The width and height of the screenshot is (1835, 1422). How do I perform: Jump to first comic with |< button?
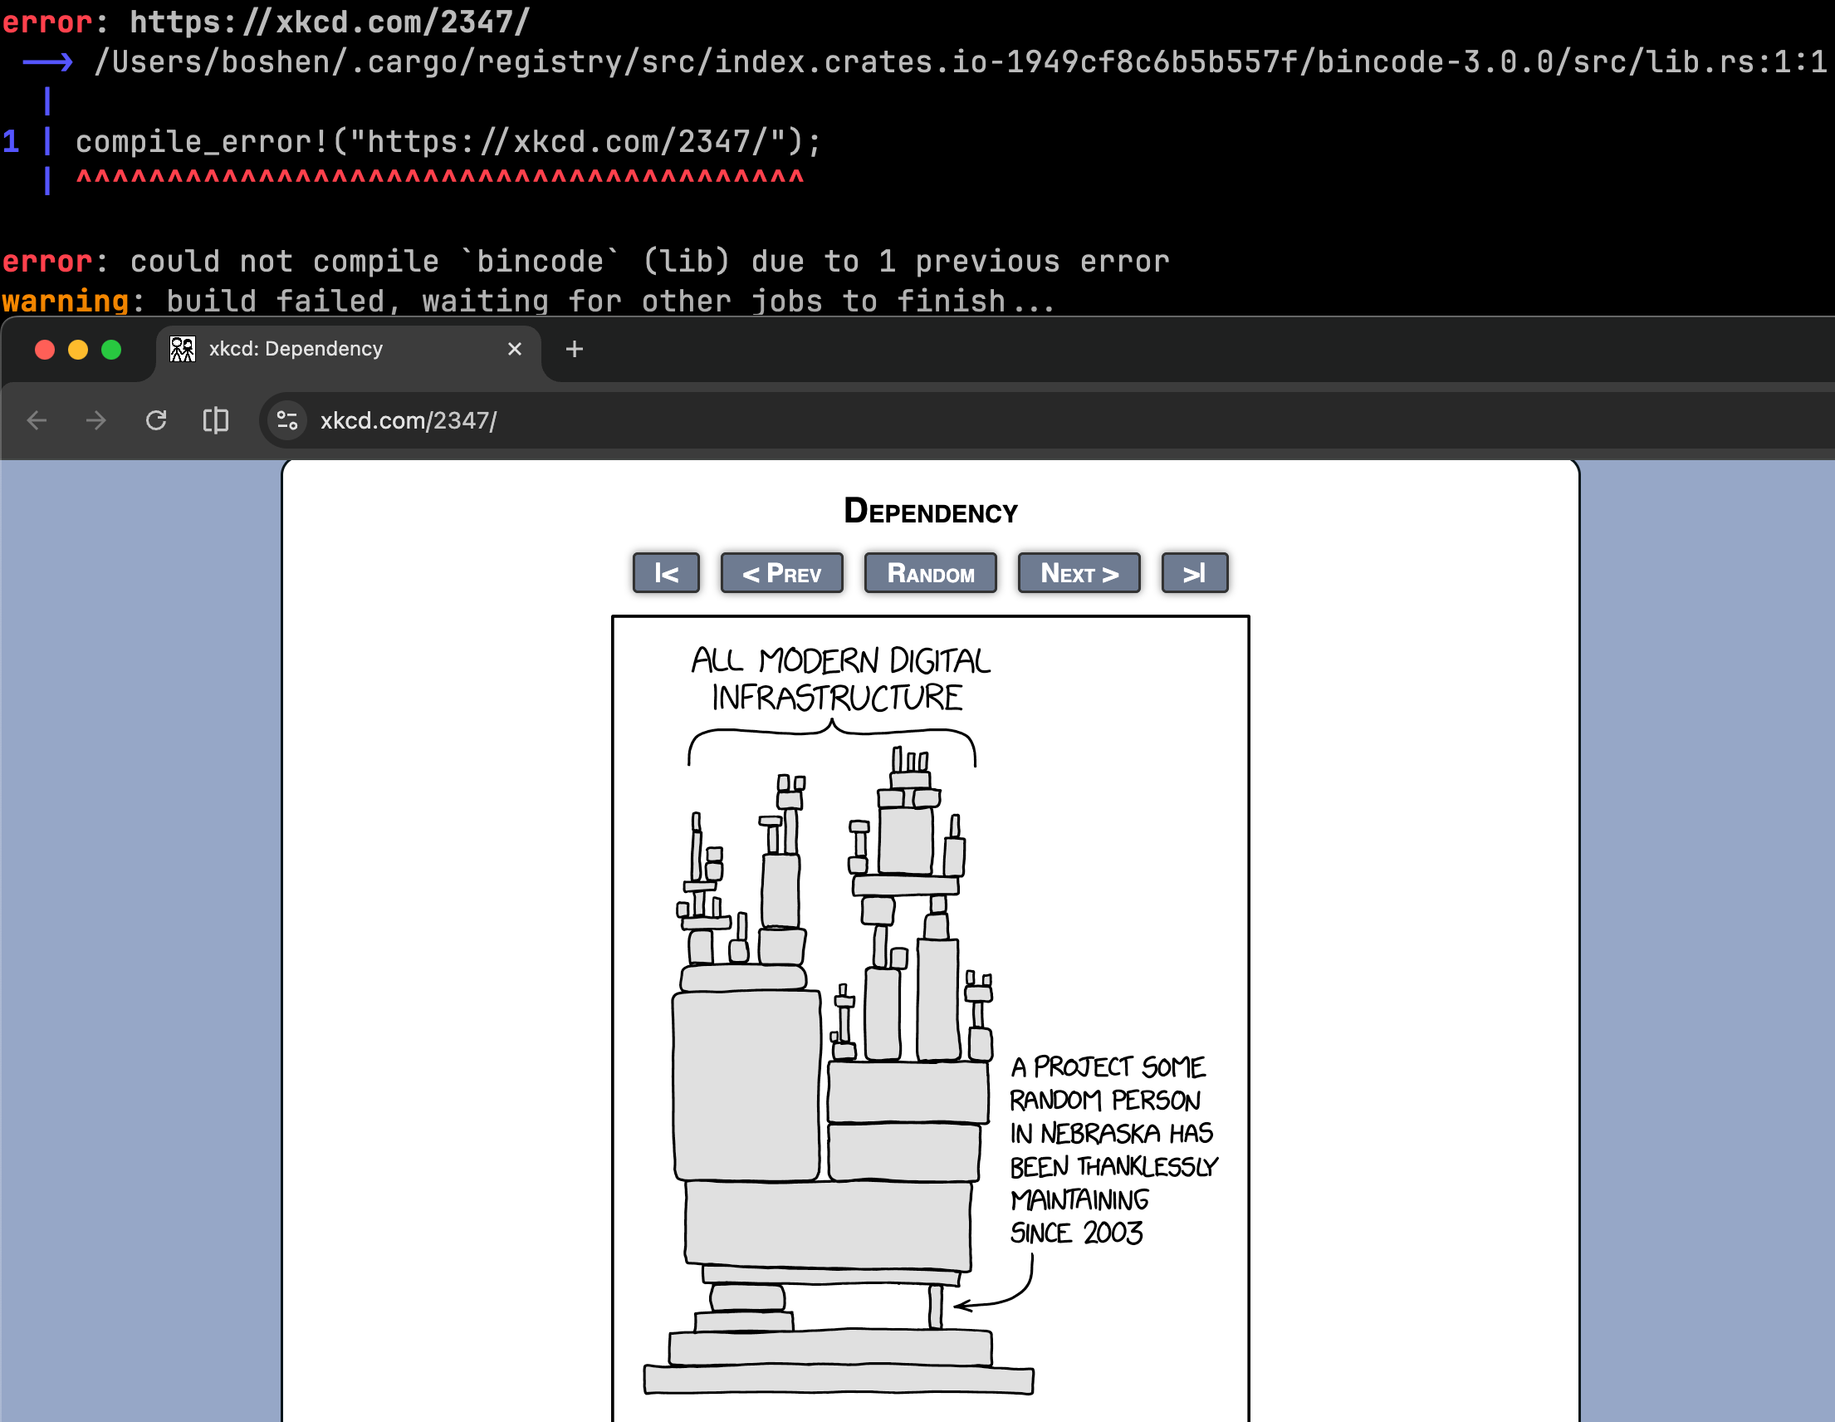(665, 573)
